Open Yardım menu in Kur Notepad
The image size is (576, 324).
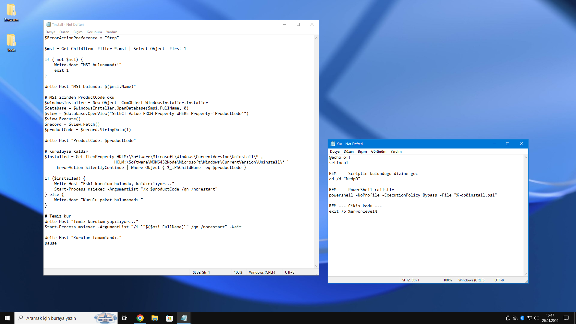(396, 151)
